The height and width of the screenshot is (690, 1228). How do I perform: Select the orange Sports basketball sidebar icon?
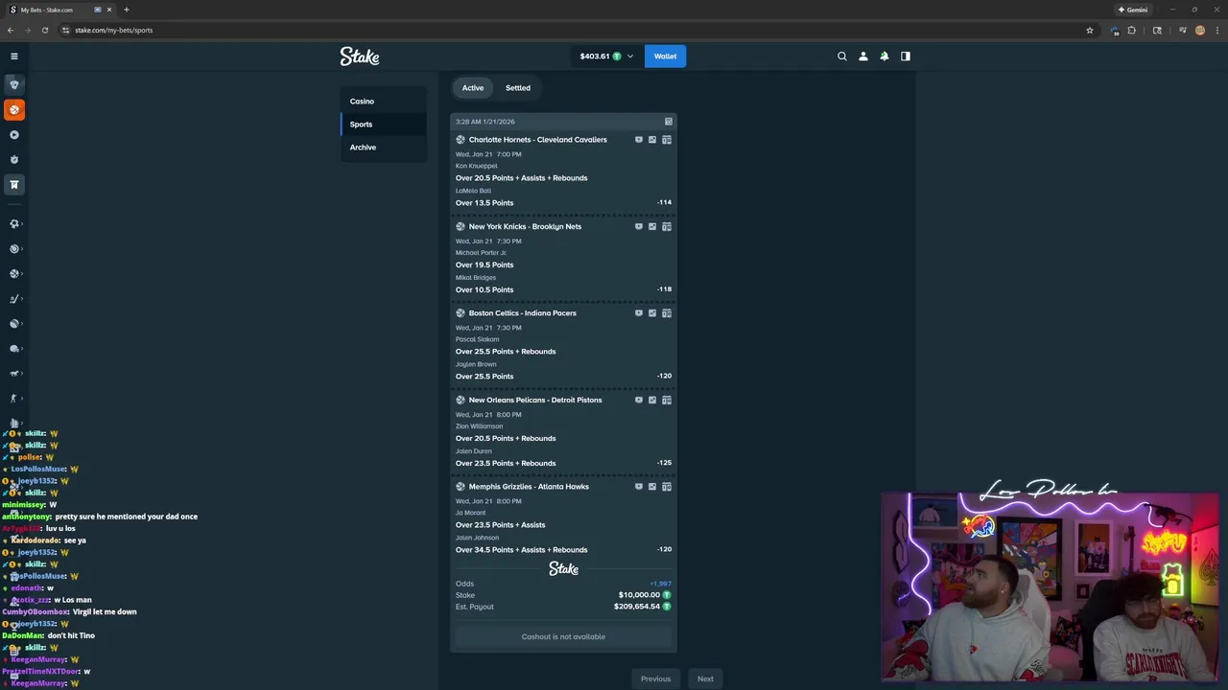tap(13, 109)
